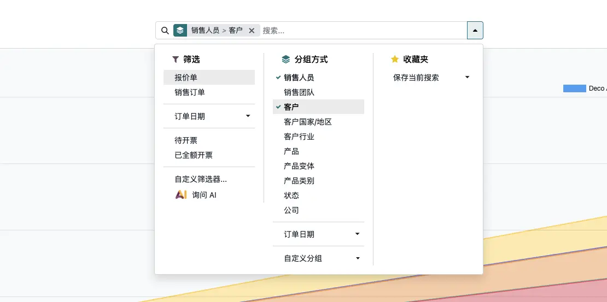Open the 自定义分组 dropdown
This screenshot has width=607, height=302.
tap(318, 258)
